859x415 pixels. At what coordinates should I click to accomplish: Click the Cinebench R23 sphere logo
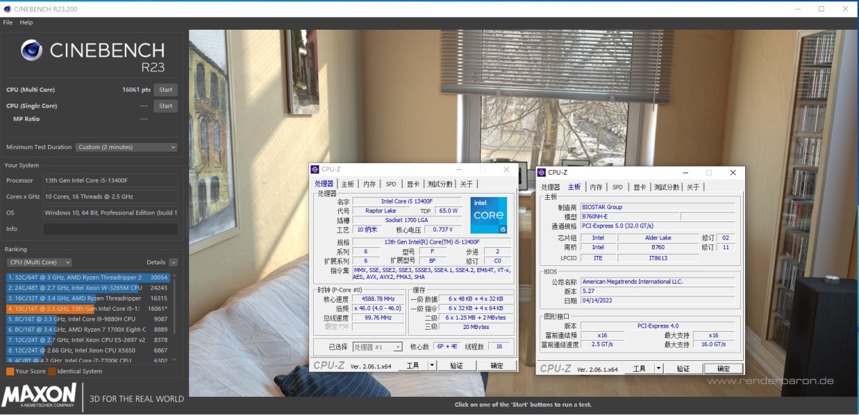pos(33,51)
